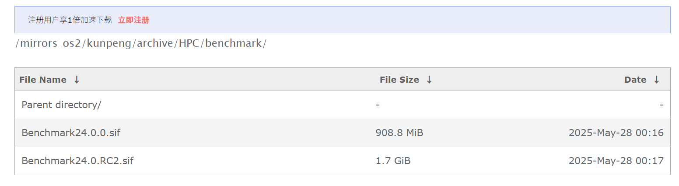
Task: Click benchmark in the directory path
Action: (233, 44)
